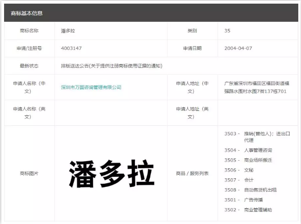Click the 3501 广告传播 service item
Viewport: 301px width, 224px height.
(244, 200)
